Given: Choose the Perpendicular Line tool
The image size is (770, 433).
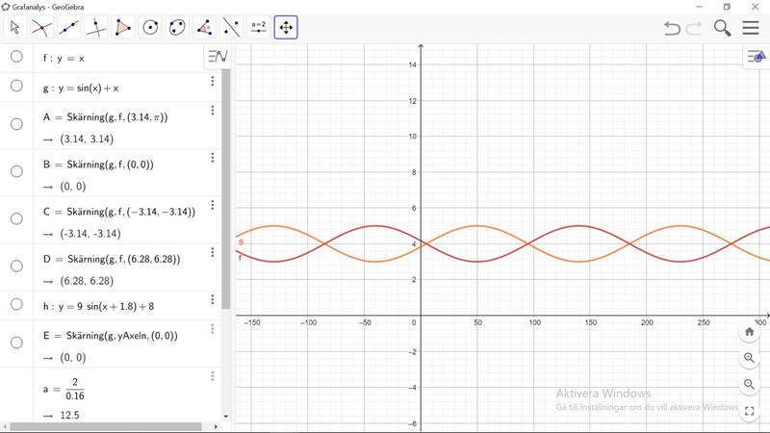Looking at the screenshot, I should pos(96,27).
